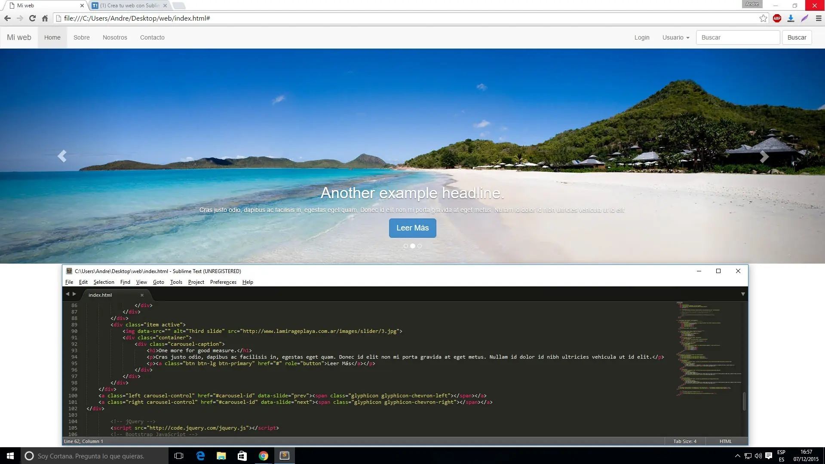Go to next carousel slide
This screenshot has width=825, height=464.
pyautogui.click(x=764, y=157)
